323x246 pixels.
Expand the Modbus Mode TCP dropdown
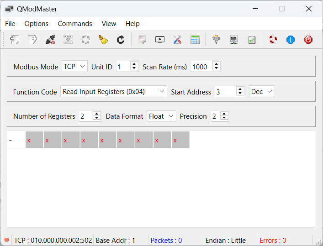[74, 67]
